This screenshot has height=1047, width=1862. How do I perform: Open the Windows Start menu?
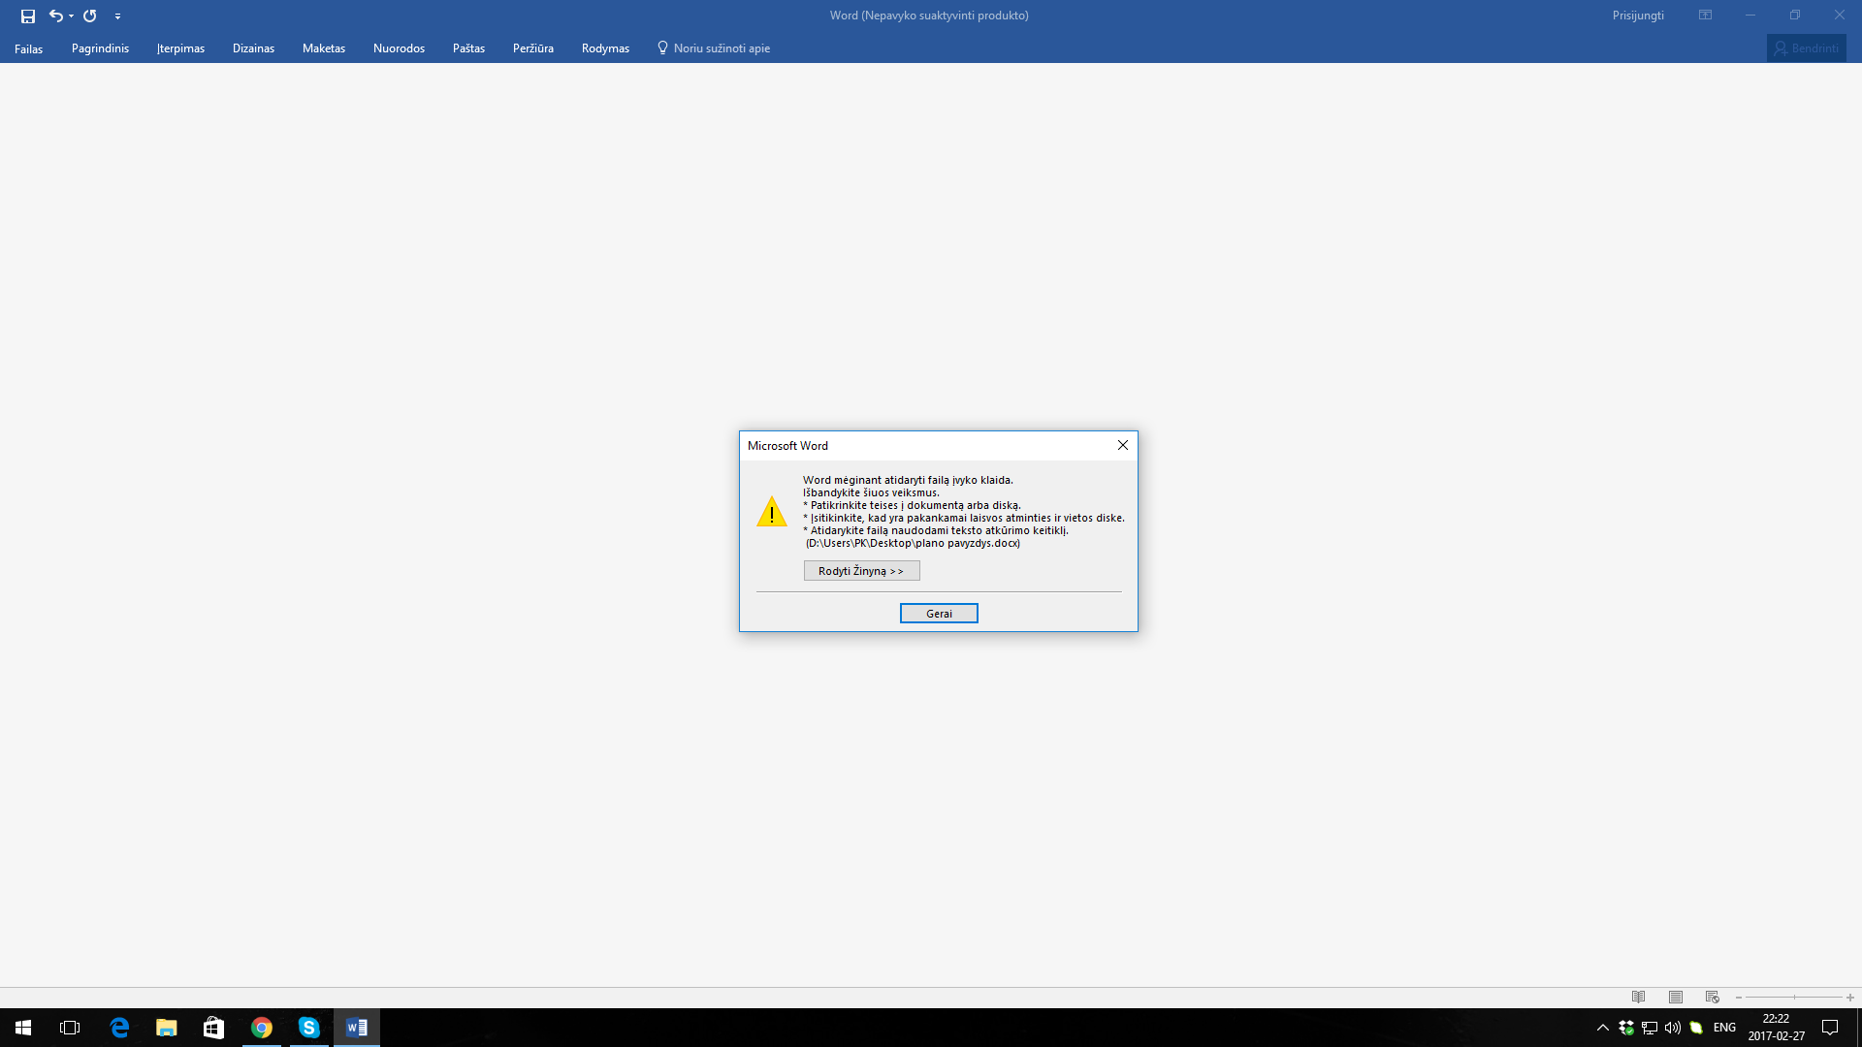[23, 1028]
